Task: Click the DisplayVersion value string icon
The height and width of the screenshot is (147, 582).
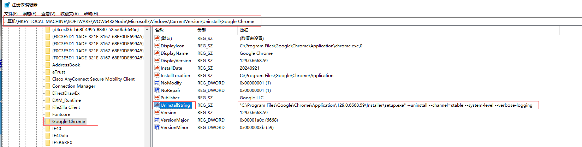Action: [157, 60]
